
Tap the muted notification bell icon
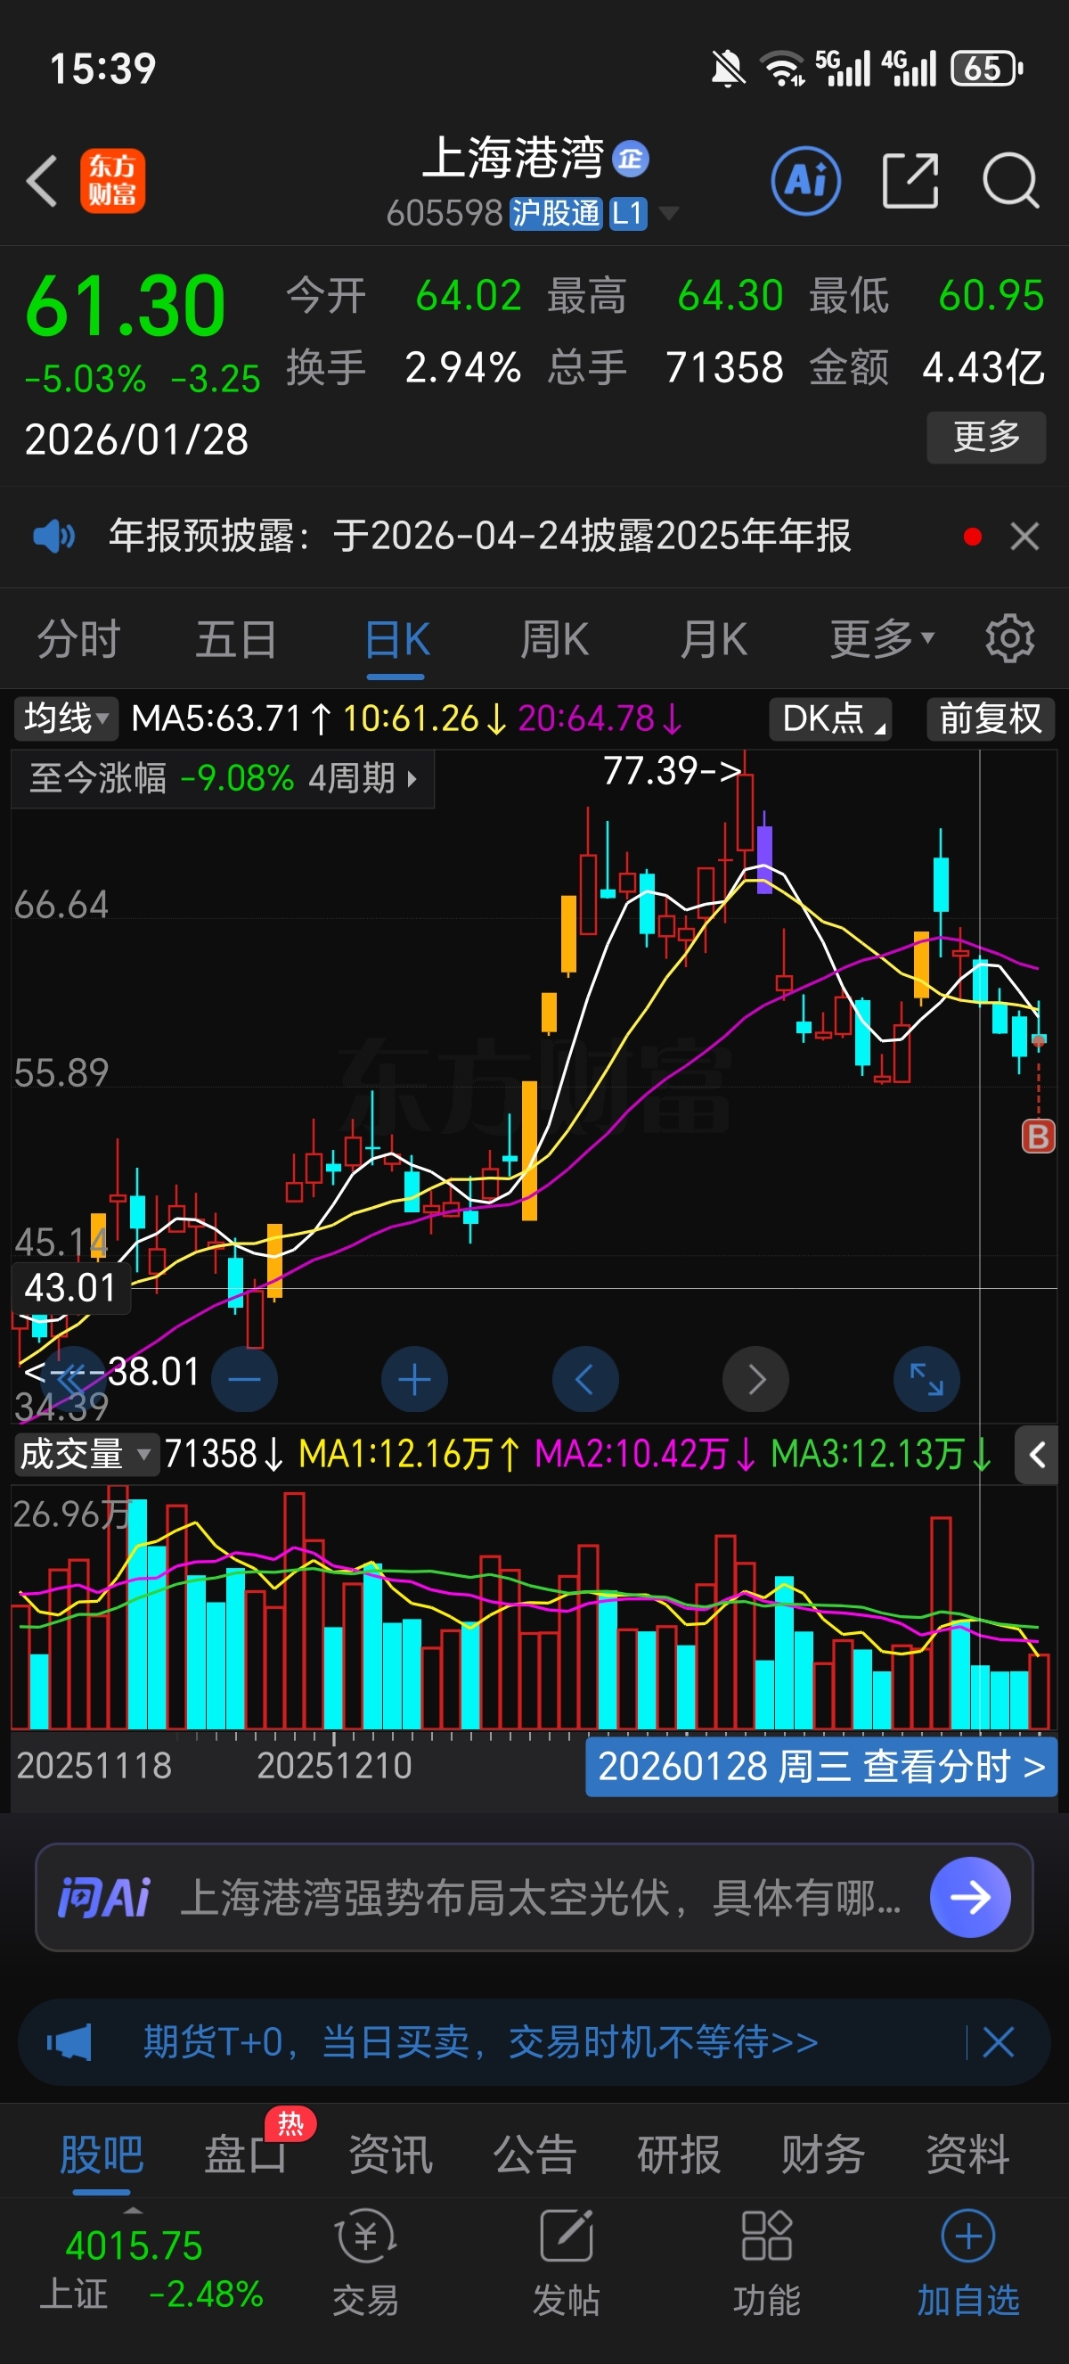(x=728, y=69)
